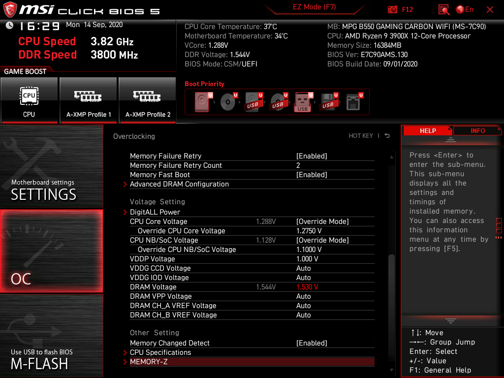This screenshot has width=504, height=378.
Task: Select the network boot device icon
Action: [354, 102]
